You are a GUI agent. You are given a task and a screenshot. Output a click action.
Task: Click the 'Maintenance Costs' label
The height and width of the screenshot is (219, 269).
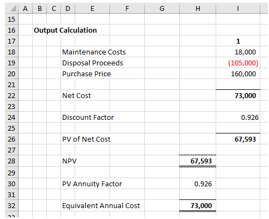coord(94,52)
